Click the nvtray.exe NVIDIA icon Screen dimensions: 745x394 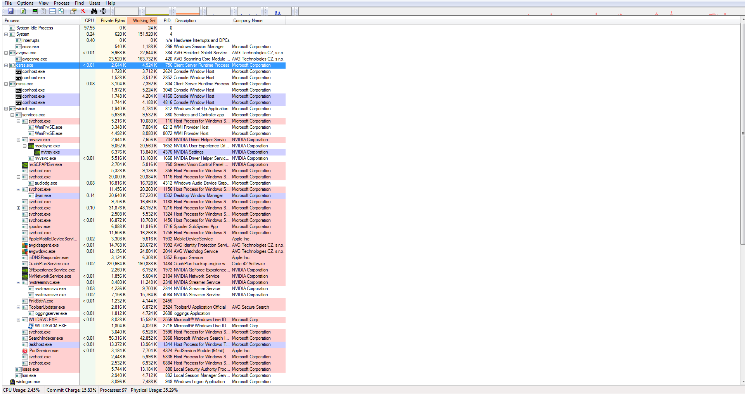38,152
